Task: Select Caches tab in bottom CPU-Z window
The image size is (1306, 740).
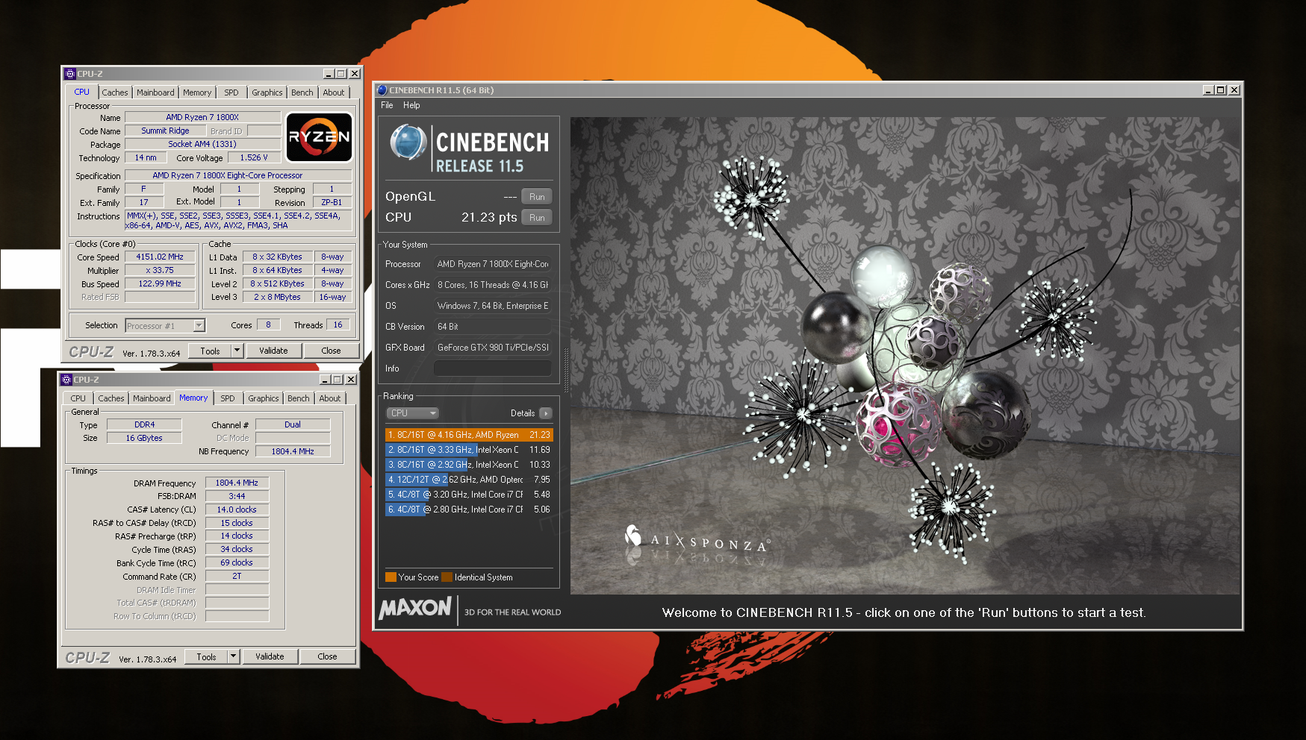Action: (x=111, y=398)
